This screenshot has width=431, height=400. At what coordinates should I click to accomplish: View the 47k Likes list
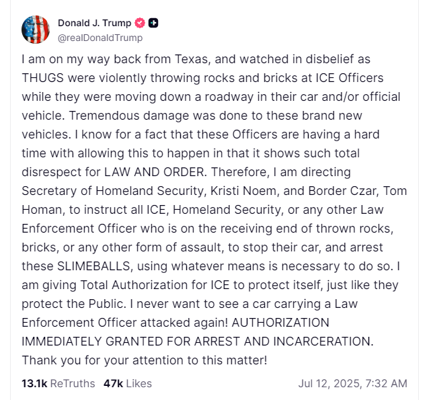[x=128, y=383]
